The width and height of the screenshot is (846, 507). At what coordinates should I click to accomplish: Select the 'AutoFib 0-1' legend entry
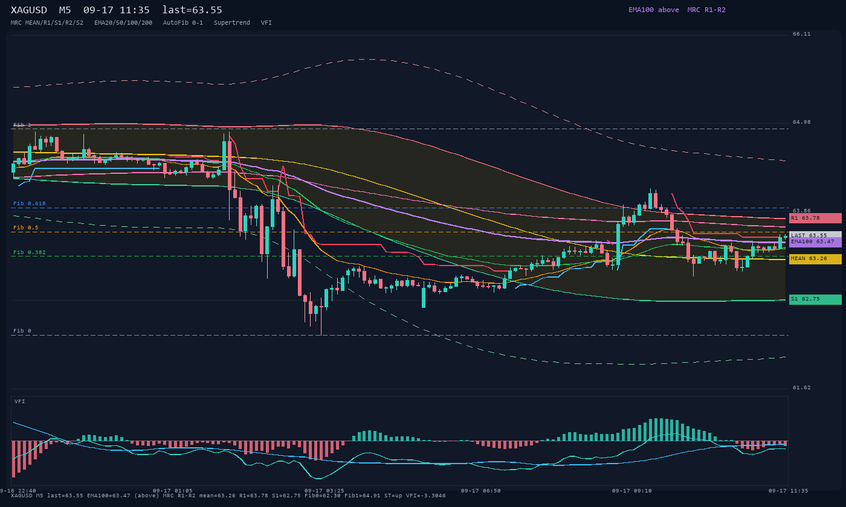click(x=183, y=23)
